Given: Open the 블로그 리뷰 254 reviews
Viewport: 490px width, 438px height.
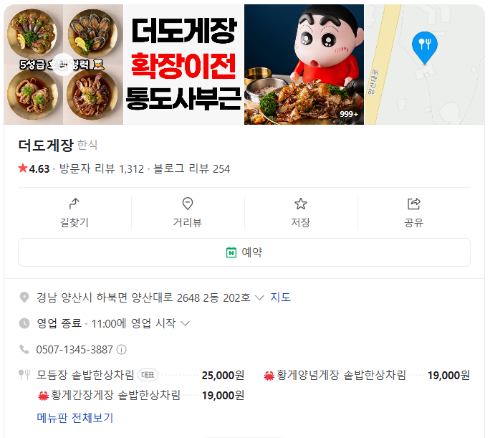Looking at the screenshot, I should (x=191, y=169).
